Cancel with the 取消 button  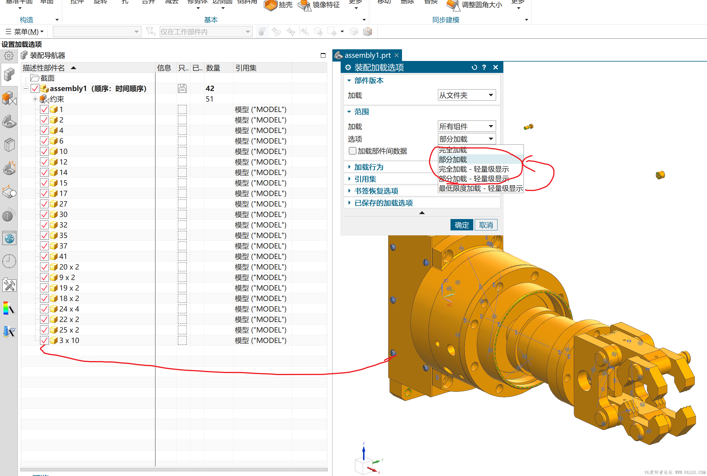coord(486,225)
